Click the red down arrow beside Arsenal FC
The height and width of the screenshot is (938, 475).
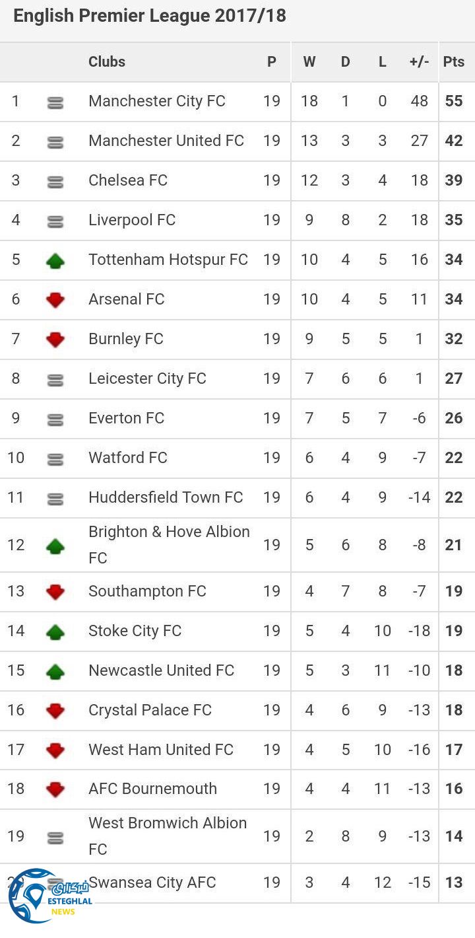(x=55, y=301)
